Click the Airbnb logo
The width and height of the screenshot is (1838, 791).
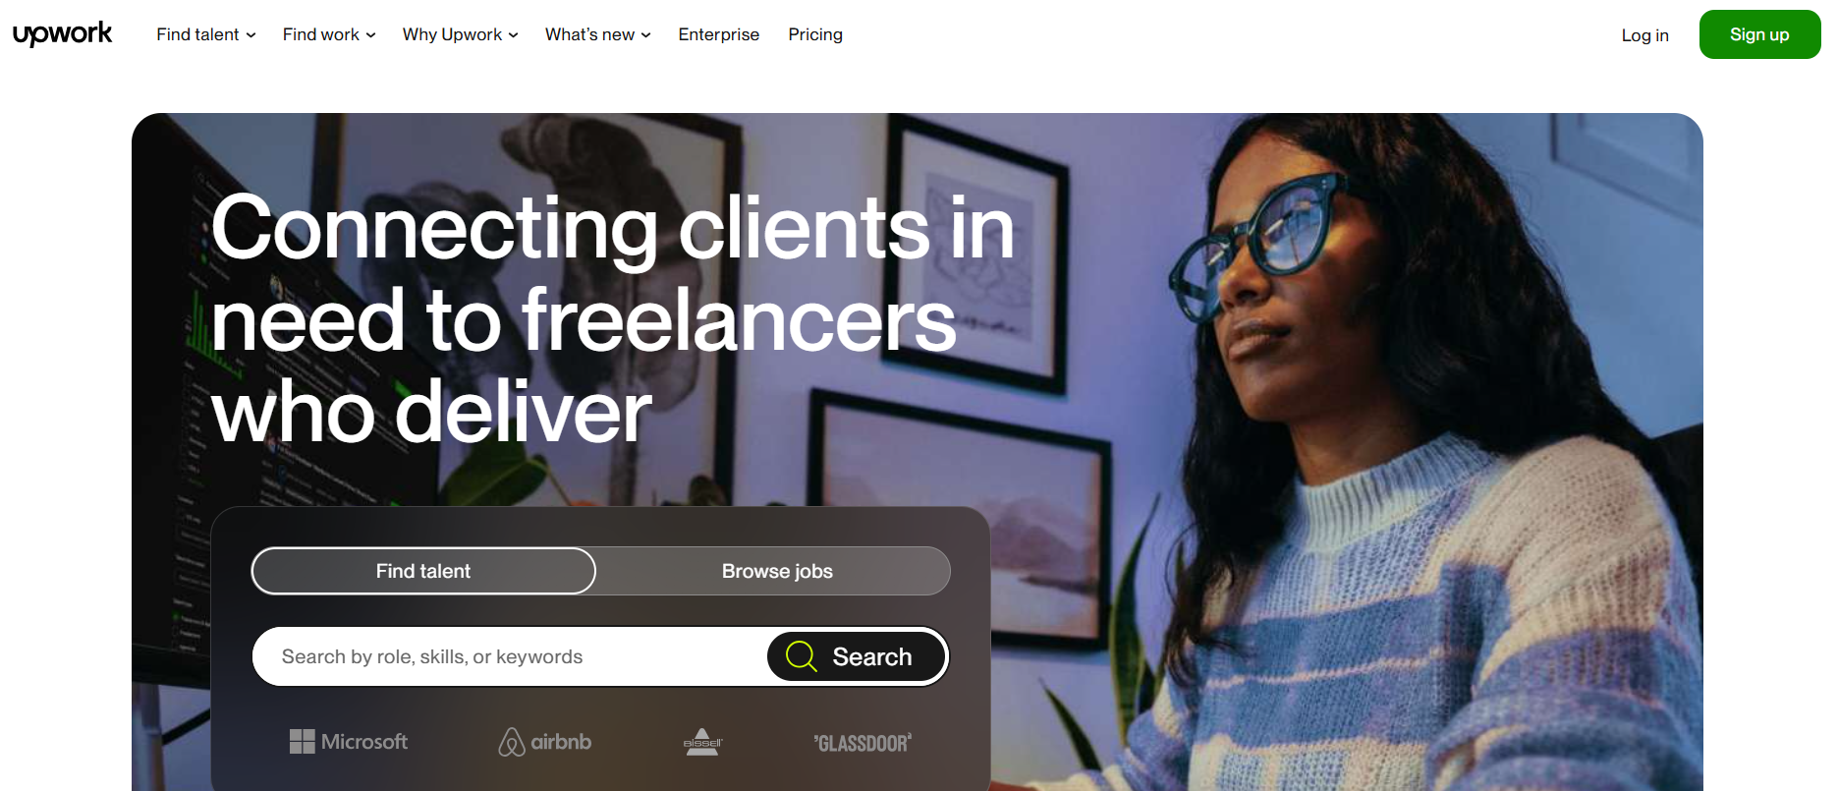(545, 742)
